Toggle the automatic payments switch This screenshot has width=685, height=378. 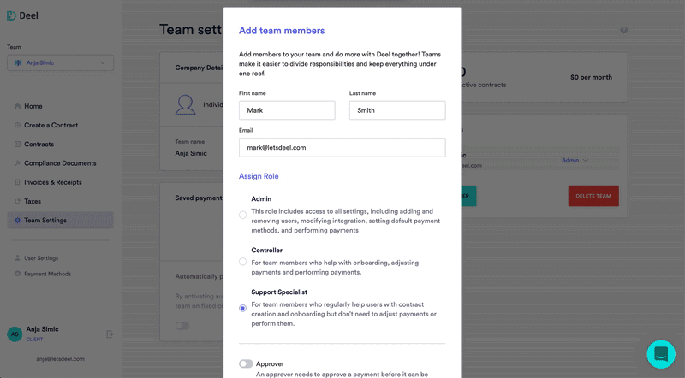[182, 326]
